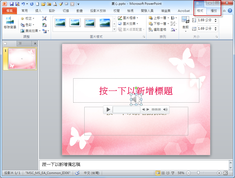The height and width of the screenshot is (178, 235).
Task: Switch to Reading View icon
Action: (168, 173)
